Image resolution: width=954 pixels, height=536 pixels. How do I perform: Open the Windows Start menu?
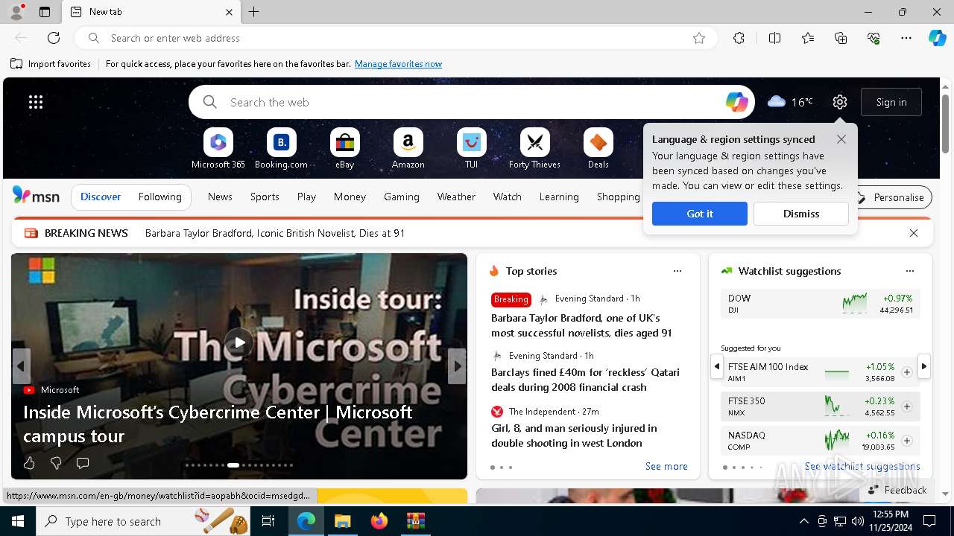click(18, 521)
